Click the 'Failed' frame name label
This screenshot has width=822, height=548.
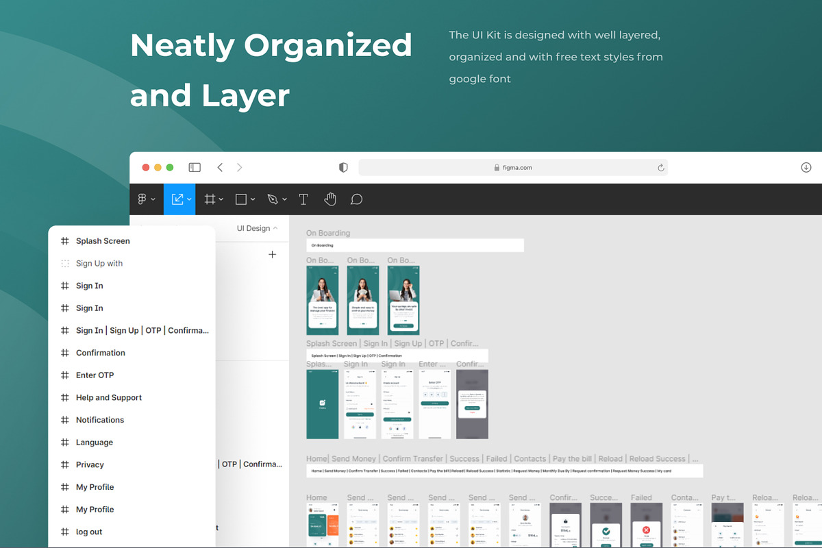pyautogui.click(x=641, y=497)
